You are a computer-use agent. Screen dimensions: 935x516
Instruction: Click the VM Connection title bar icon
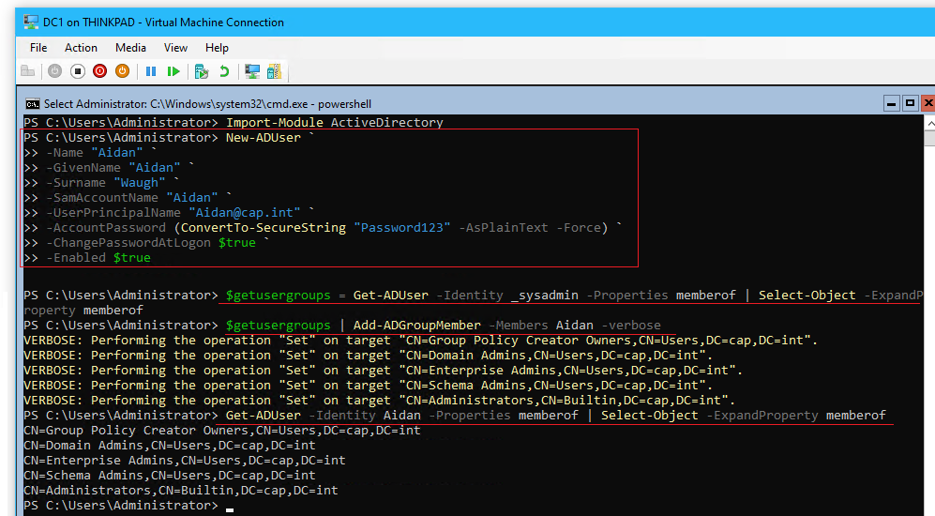31,23
